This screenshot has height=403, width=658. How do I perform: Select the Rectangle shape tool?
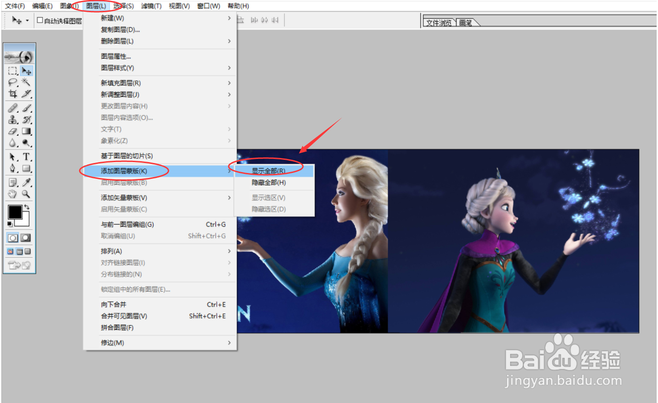pyautogui.click(x=27, y=168)
